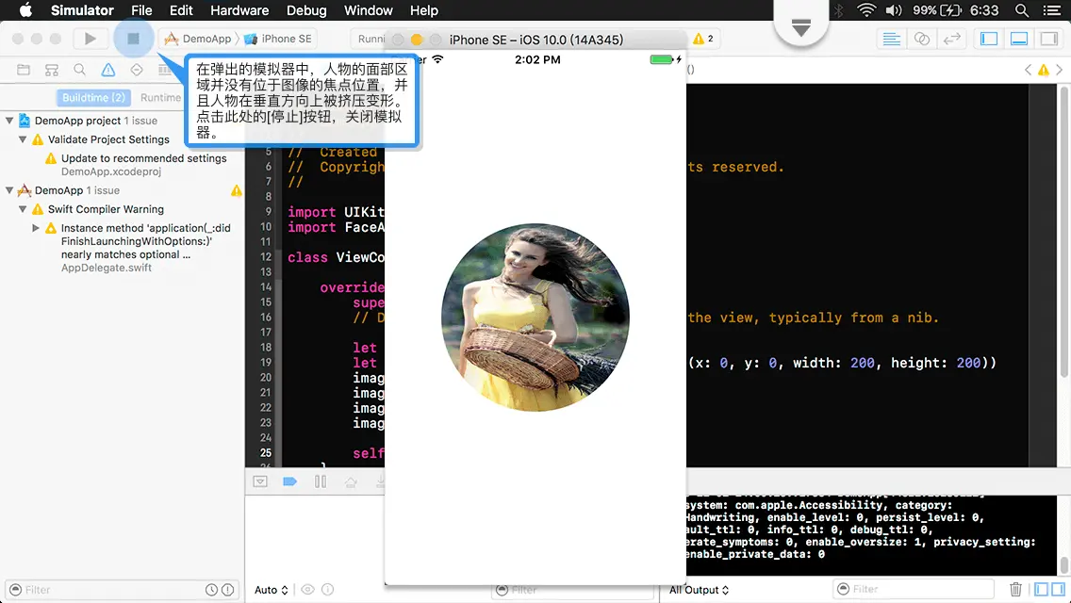The height and width of the screenshot is (603, 1071).
Task: Click the Xcode Stop button
Action: (x=133, y=39)
